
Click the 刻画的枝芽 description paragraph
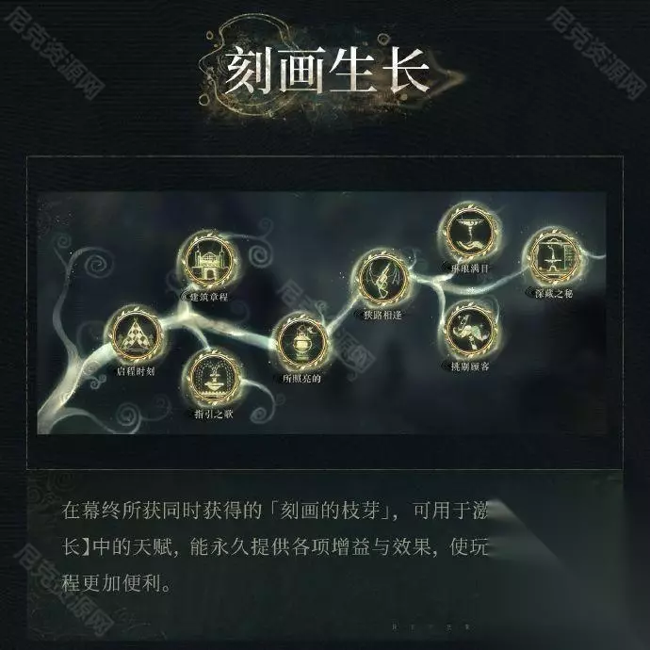click(274, 546)
